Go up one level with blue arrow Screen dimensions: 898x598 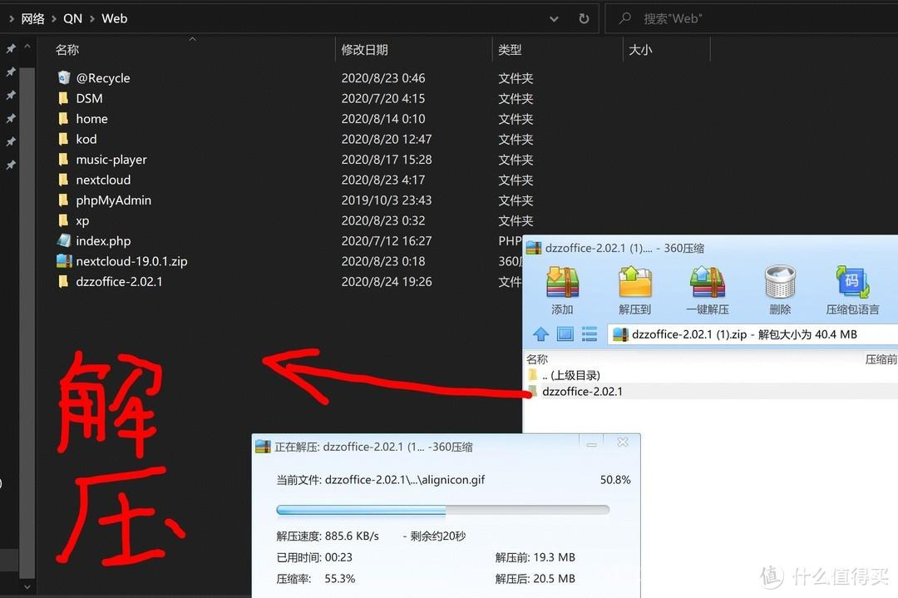pos(540,334)
